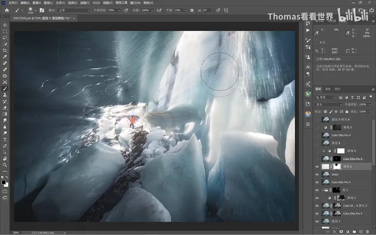Select the Horizontal Type tool
This screenshot has width=376, height=235.
(x=5, y=140)
